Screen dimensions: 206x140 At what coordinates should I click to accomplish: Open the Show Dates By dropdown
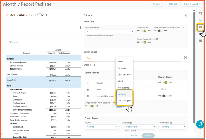click(173, 127)
